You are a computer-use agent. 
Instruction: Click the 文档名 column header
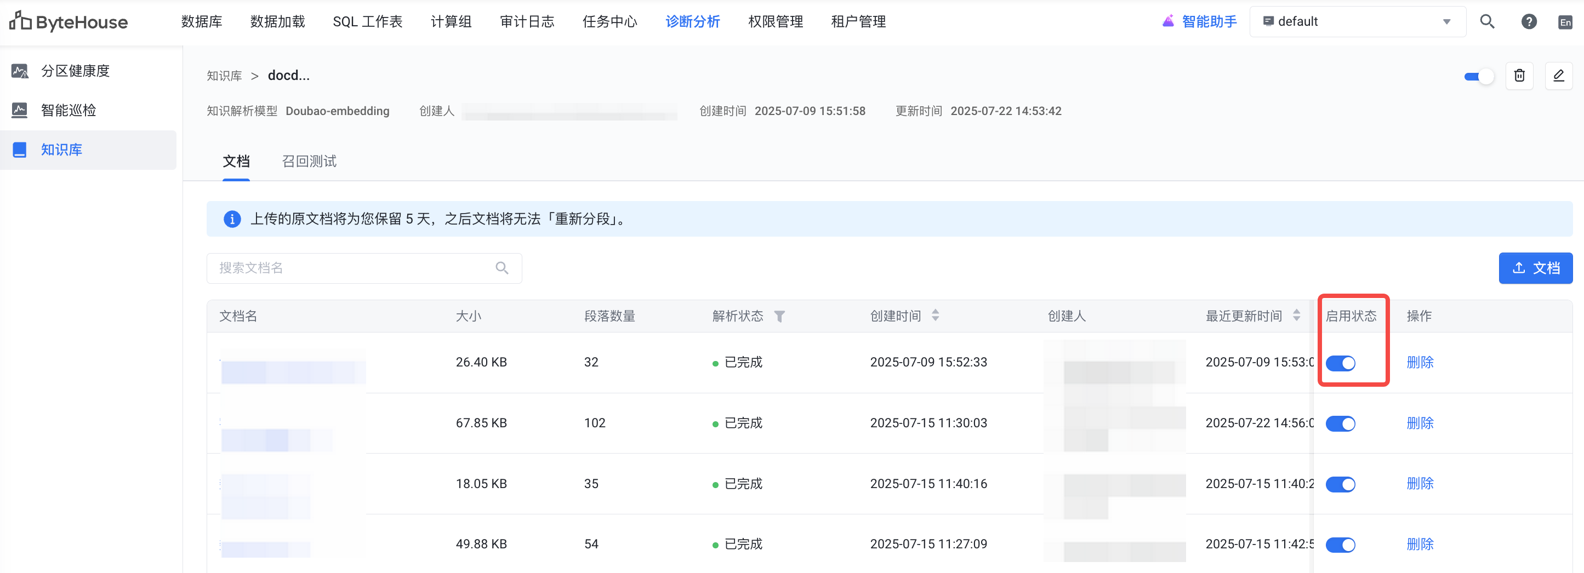click(x=238, y=316)
